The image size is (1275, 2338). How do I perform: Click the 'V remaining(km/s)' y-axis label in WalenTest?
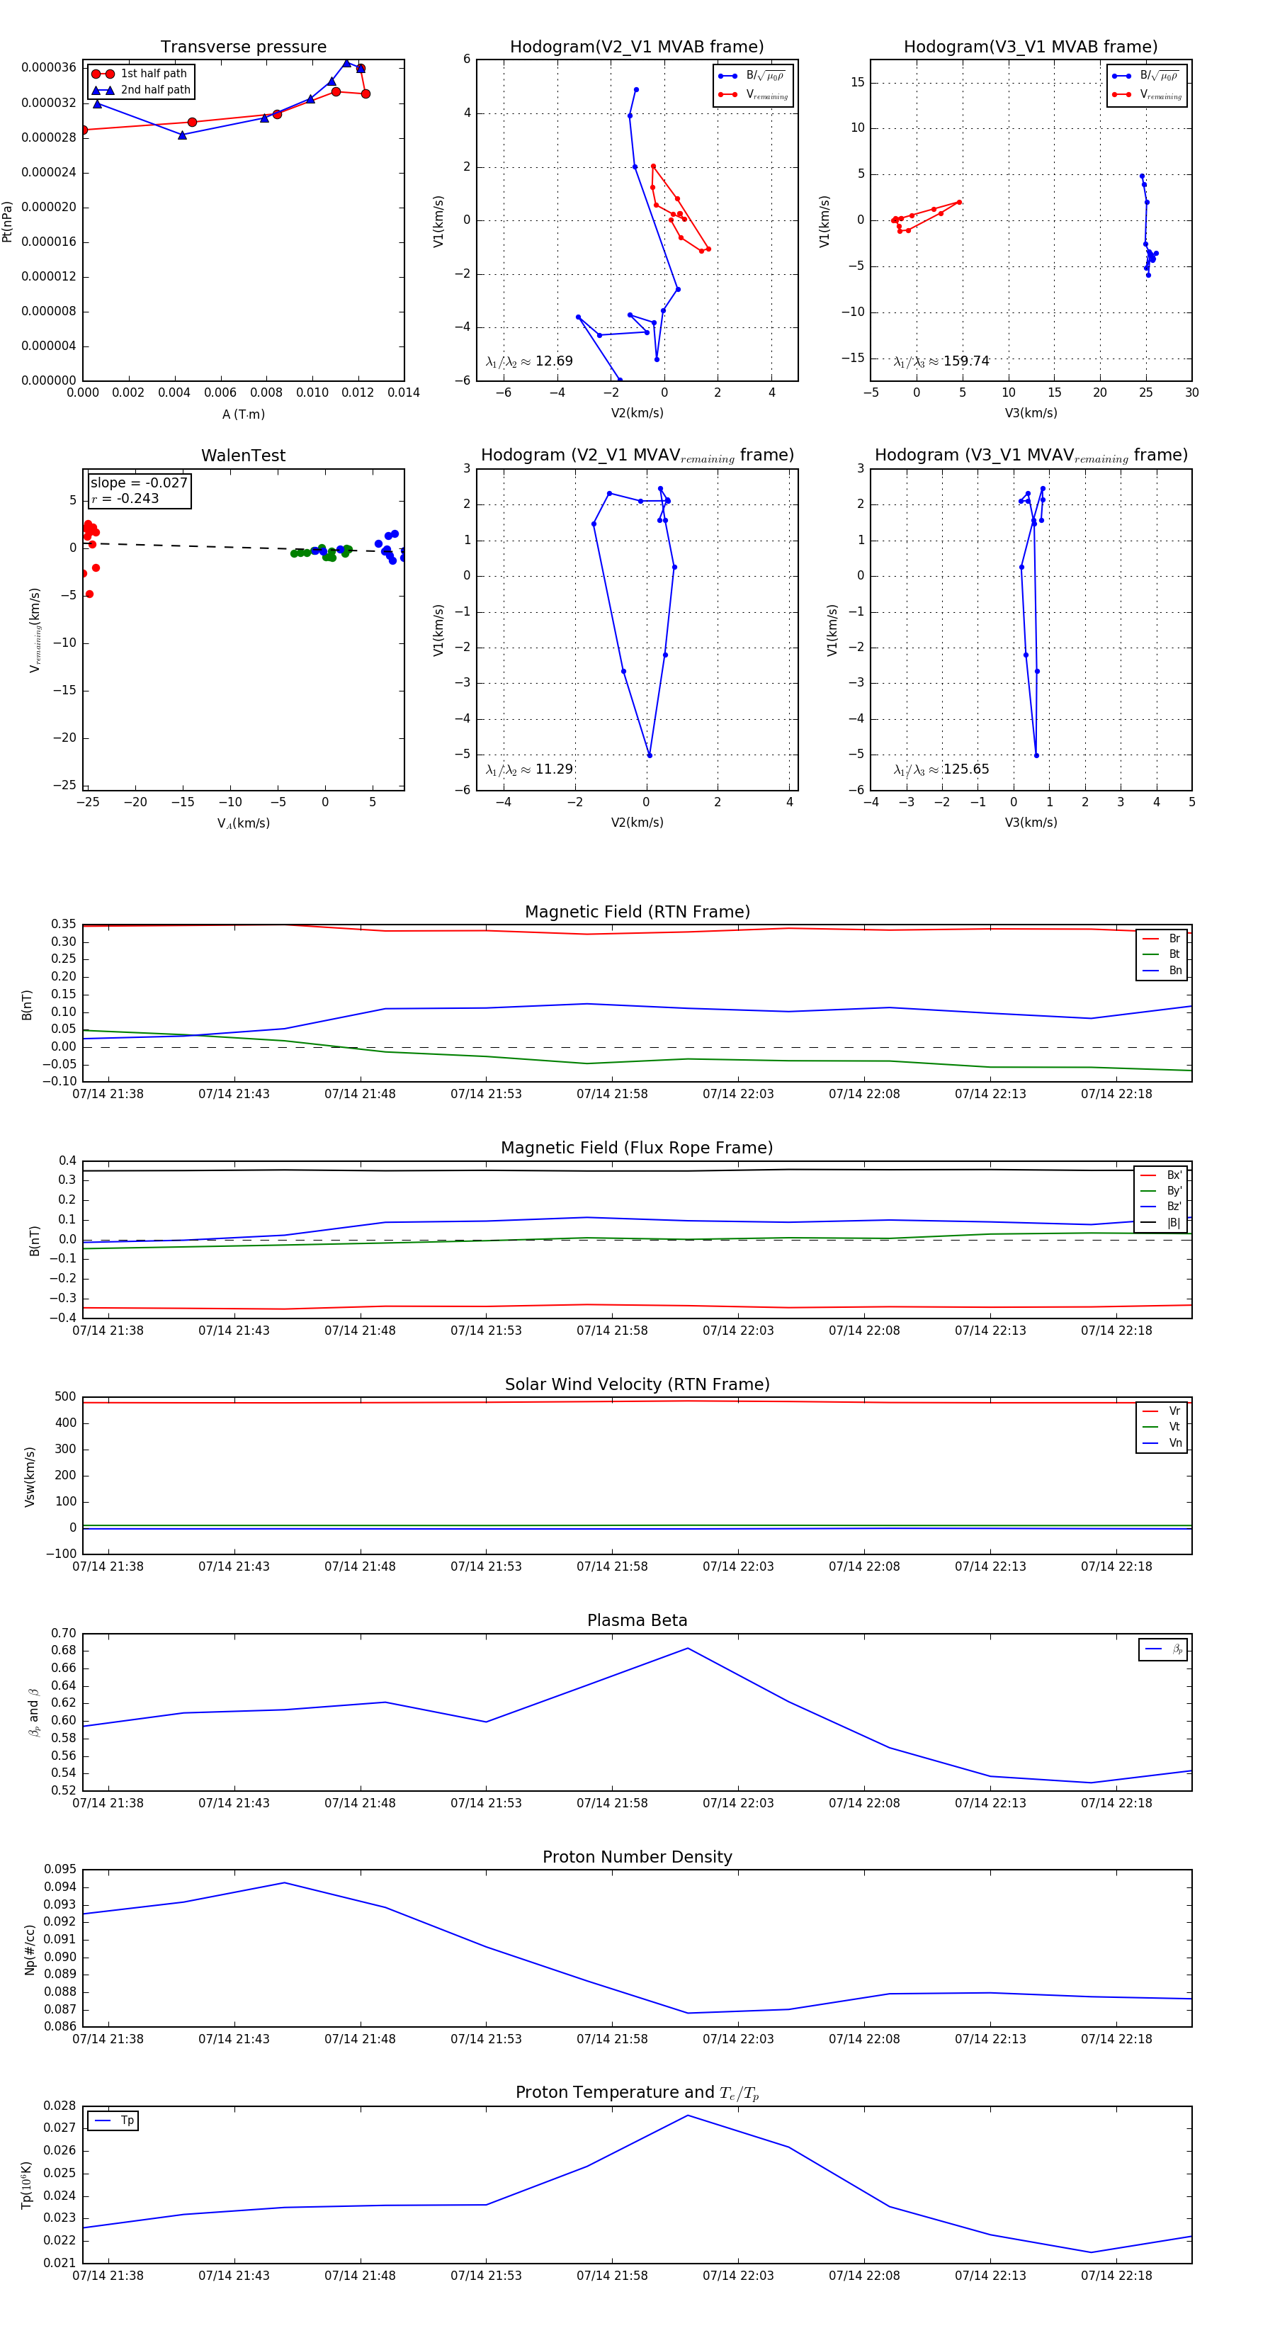point(35,630)
